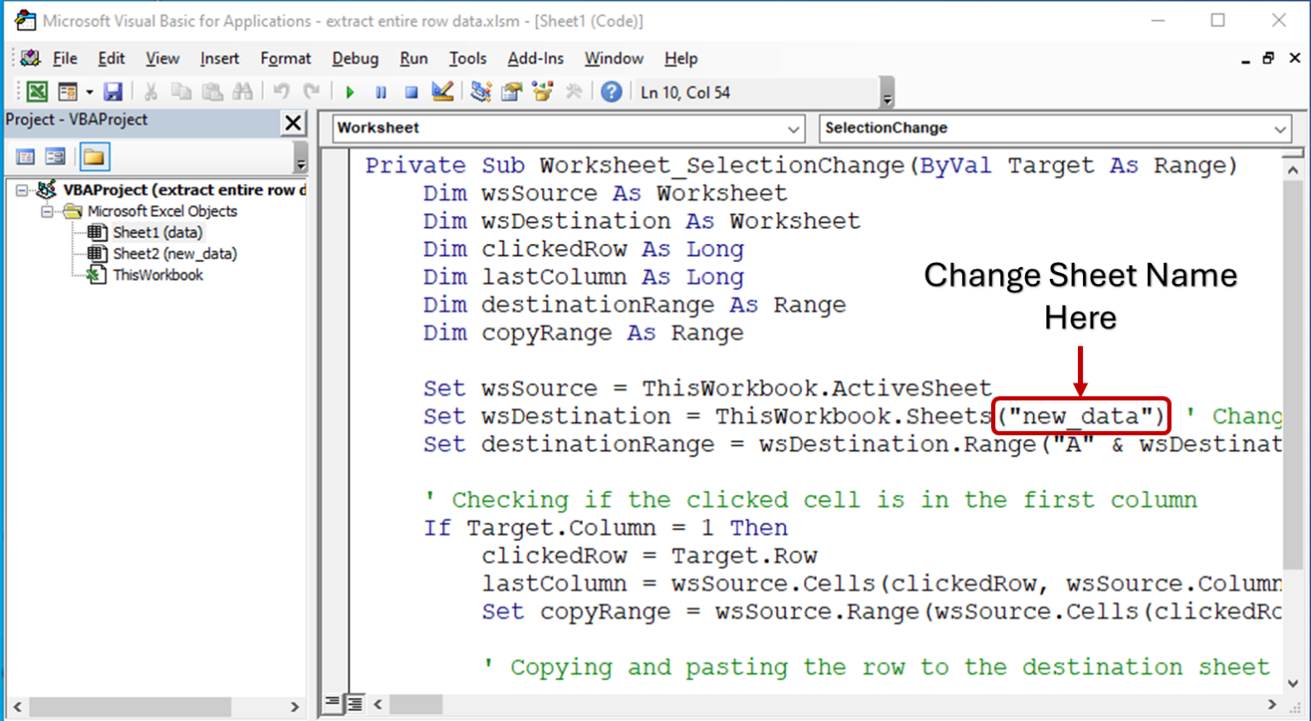Click the Break (pause) icon on the toolbar
The width and height of the screenshot is (1311, 721).
(381, 91)
